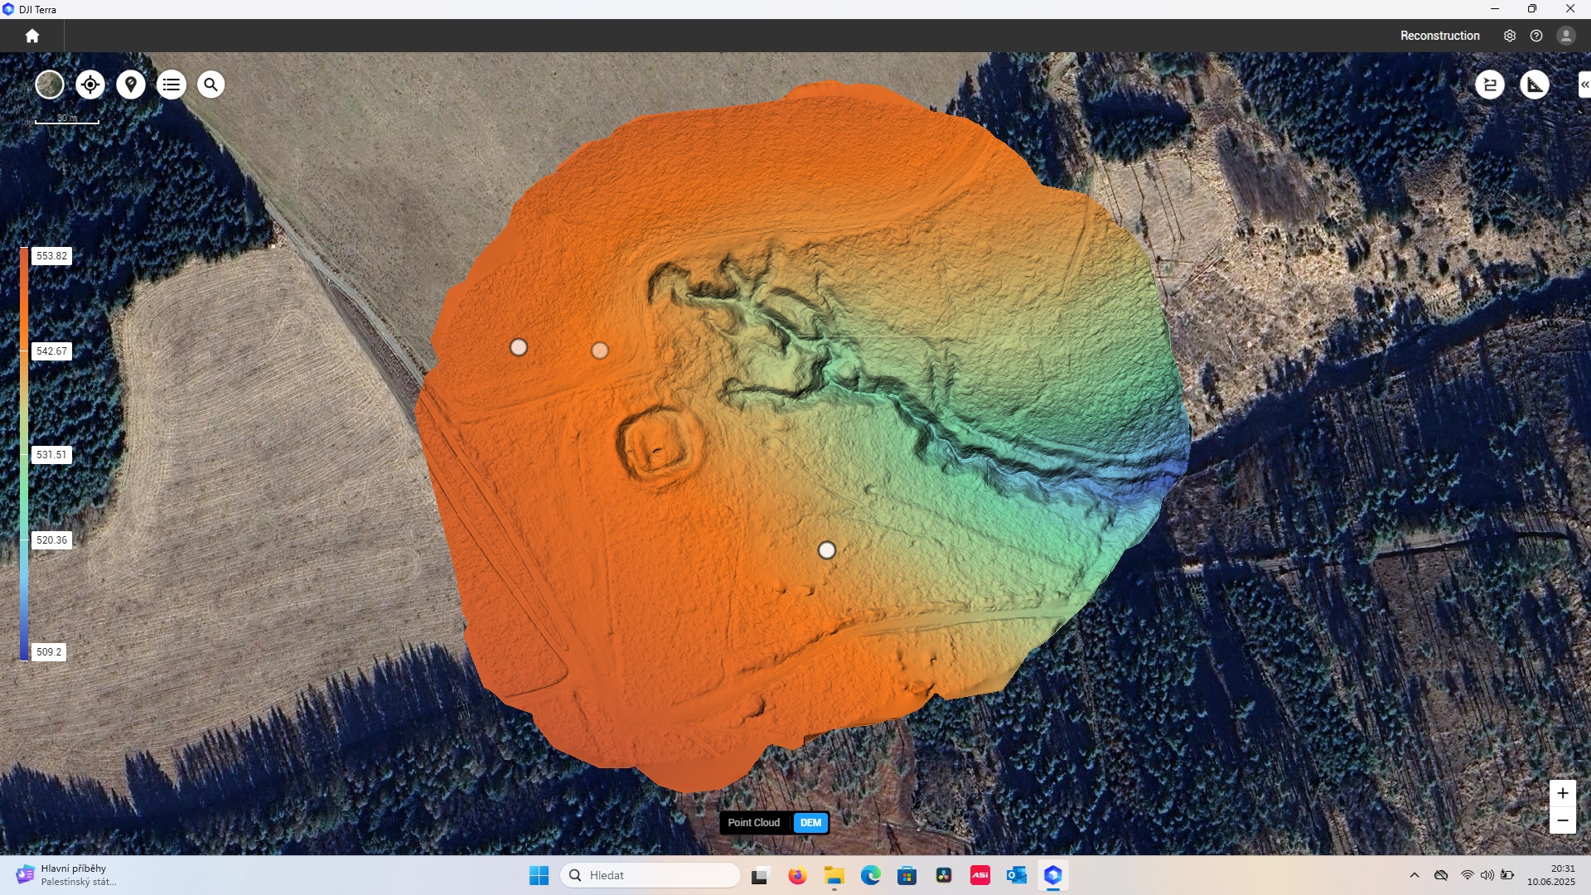Show hidden system tray icons
1591x895 pixels.
point(1414,875)
